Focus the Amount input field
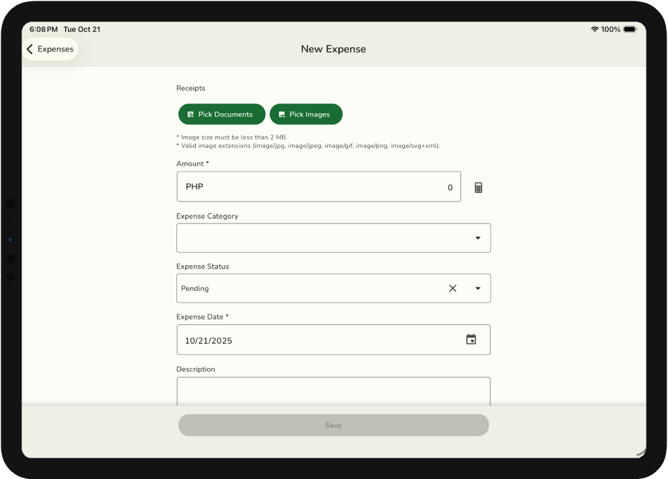 pyautogui.click(x=326, y=187)
